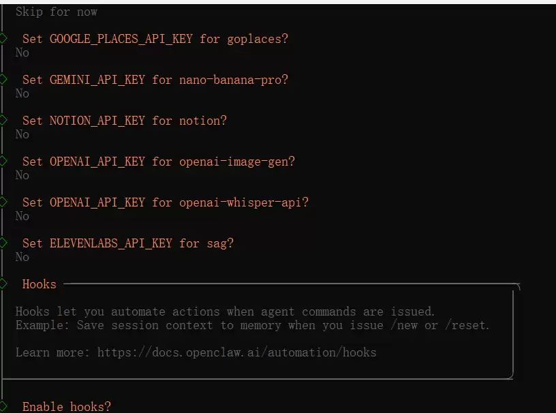Click the Hooks section heading
The height and width of the screenshot is (413, 556).
39,284
